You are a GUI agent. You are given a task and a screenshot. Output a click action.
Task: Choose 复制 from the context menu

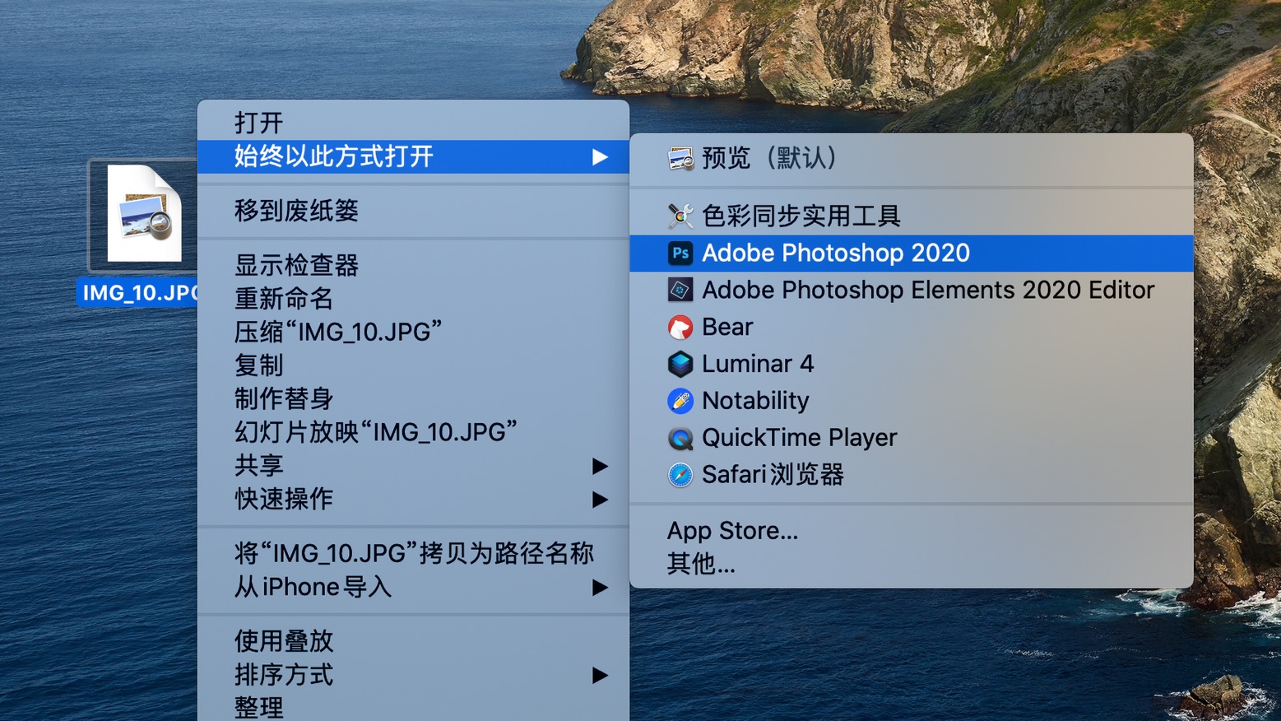coord(413,365)
